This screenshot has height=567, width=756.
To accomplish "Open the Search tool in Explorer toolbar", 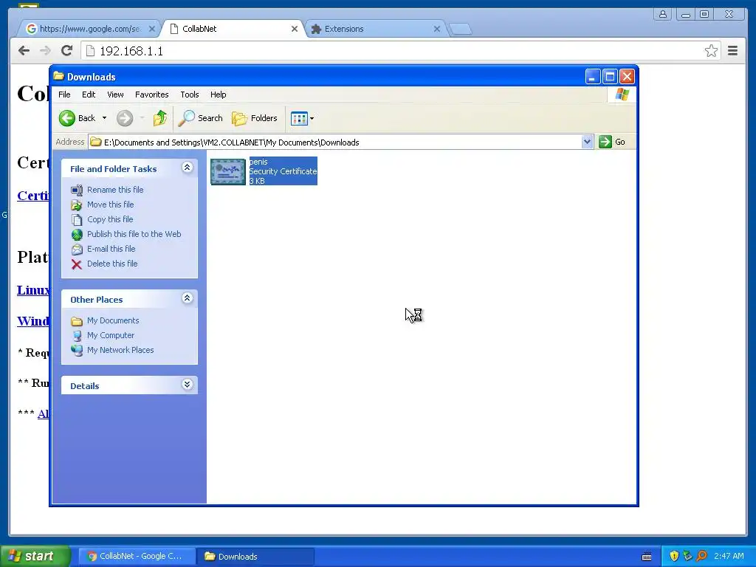I will coord(200,118).
